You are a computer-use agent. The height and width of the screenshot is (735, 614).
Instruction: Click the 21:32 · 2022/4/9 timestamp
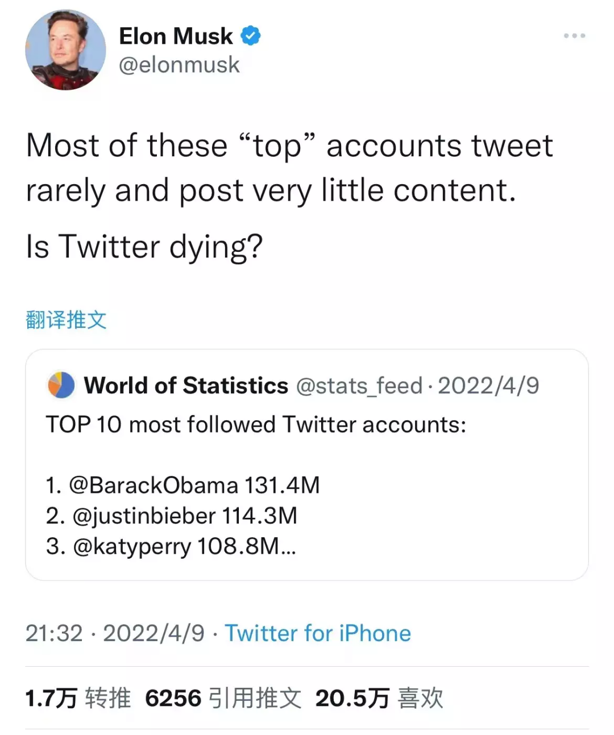pyautogui.click(x=114, y=633)
